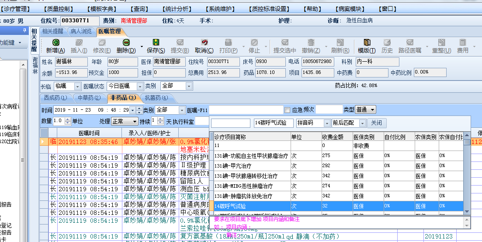Open the 模板字典 menu

coord(102,9)
